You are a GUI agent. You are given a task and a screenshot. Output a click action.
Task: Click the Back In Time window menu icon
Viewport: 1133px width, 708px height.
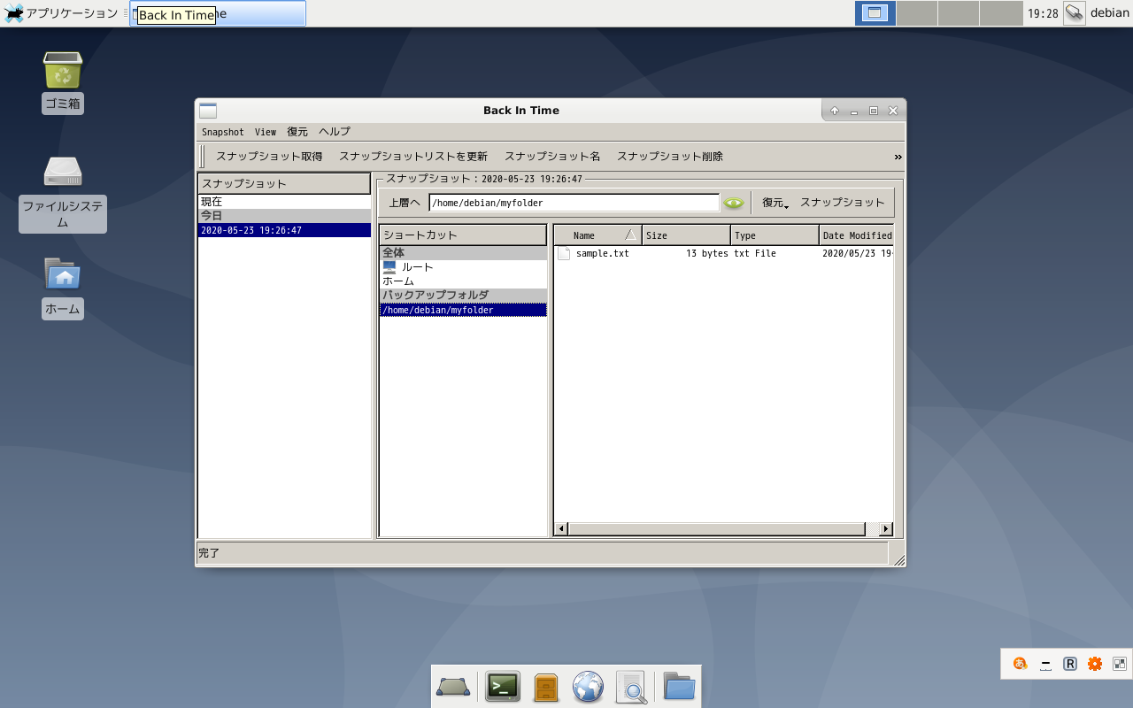pyautogui.click(x=208, y=111)
